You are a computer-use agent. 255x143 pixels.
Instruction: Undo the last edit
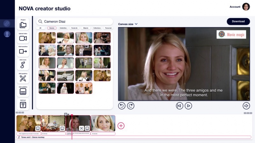122,106
